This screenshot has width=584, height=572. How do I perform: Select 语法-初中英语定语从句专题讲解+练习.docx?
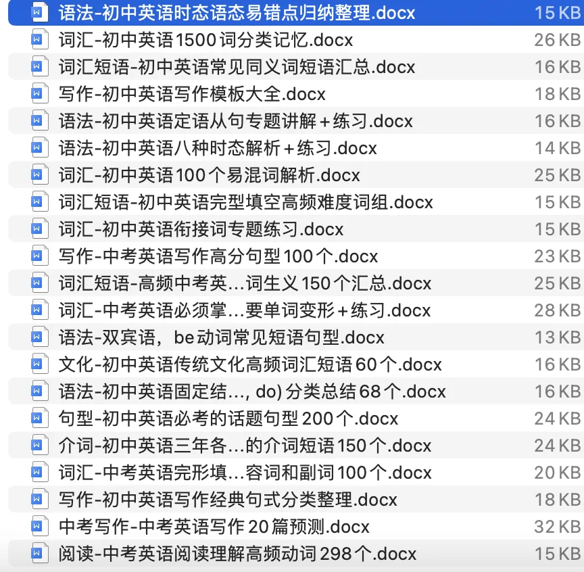[x=235, y=121]
